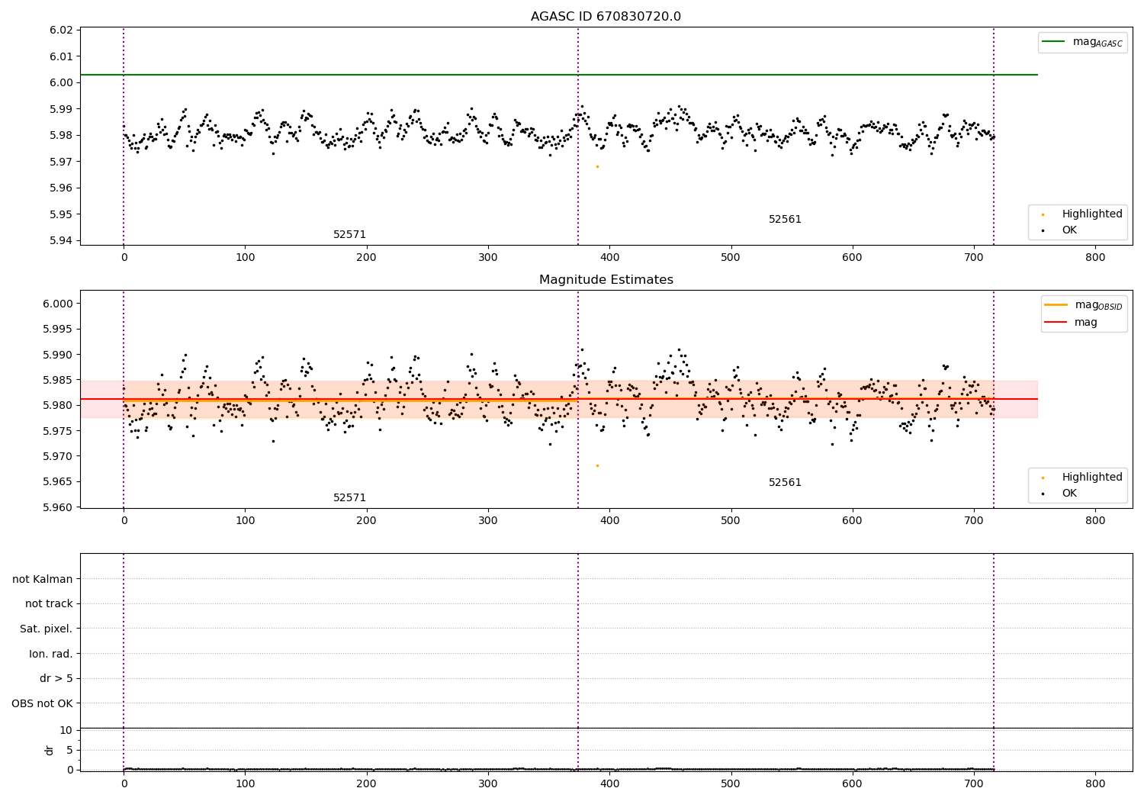Click the 52561 label in top plot
Screen dimensions: 1144x801
pos(785,220)
